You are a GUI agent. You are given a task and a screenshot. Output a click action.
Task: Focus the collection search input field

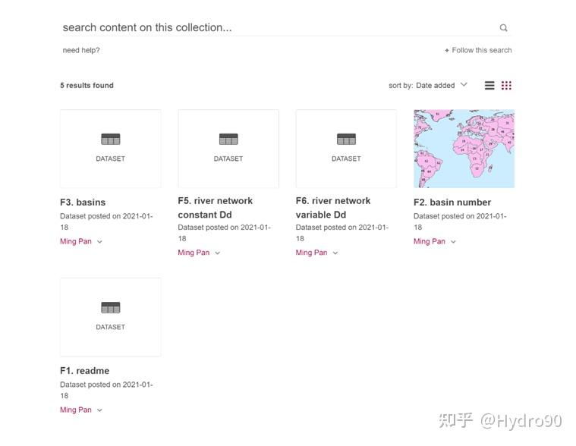pos(273,28)
